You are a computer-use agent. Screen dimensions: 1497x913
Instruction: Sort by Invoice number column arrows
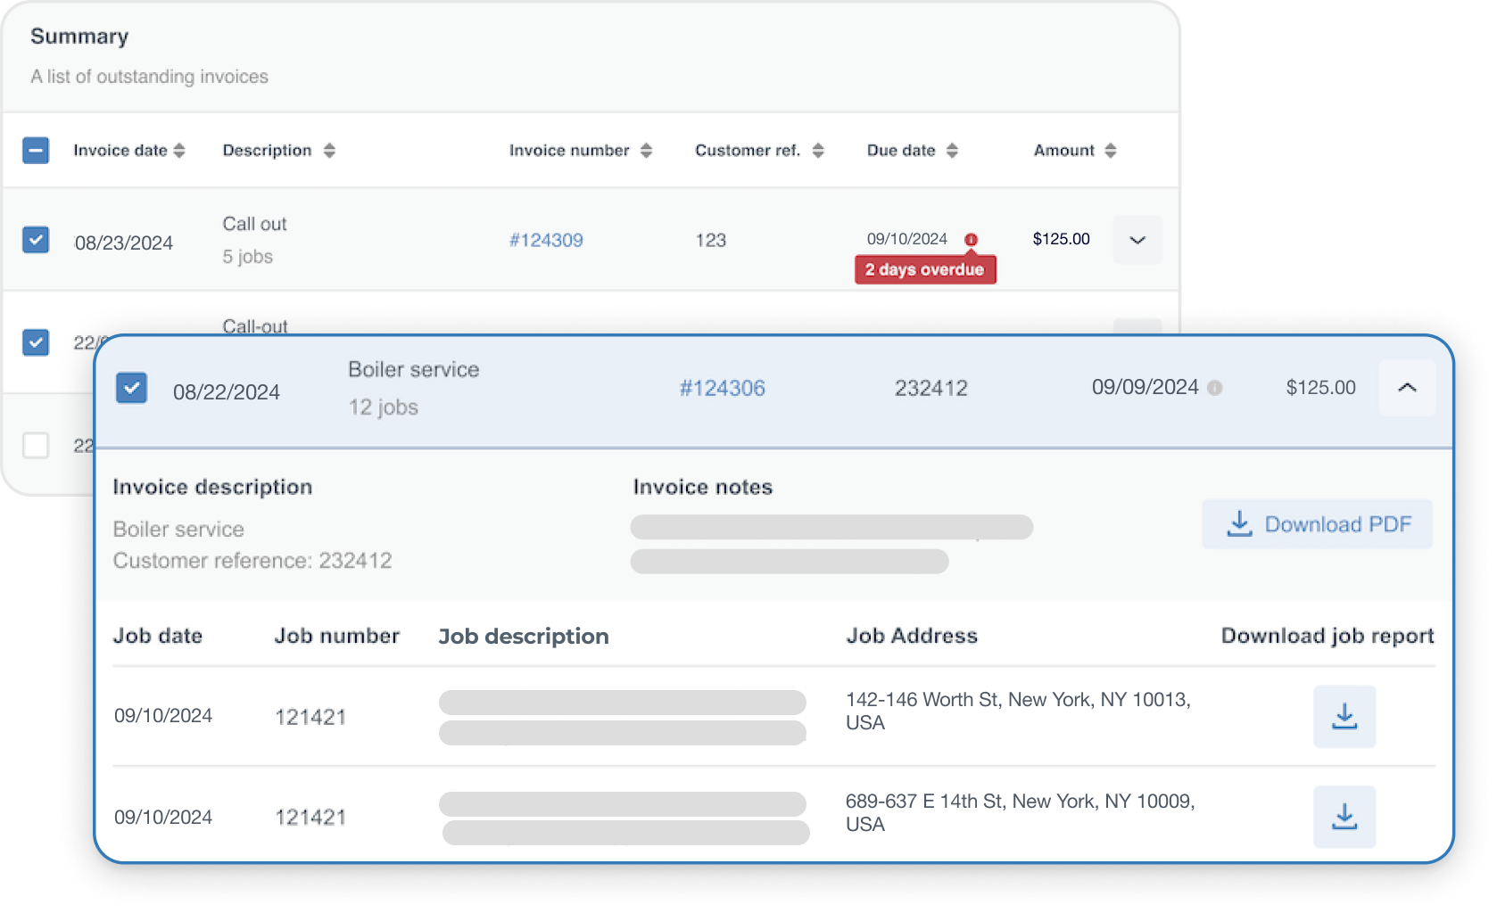click(646, 151)
